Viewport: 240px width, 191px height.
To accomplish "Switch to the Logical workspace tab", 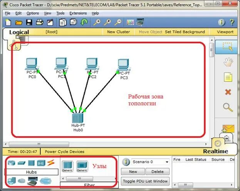I will point(19,32).
